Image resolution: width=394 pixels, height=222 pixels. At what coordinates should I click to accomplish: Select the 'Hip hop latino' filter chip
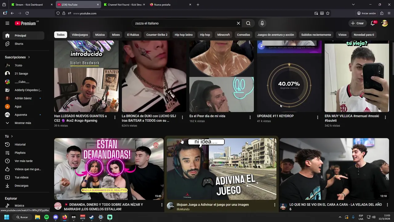(x=183, y=35)
